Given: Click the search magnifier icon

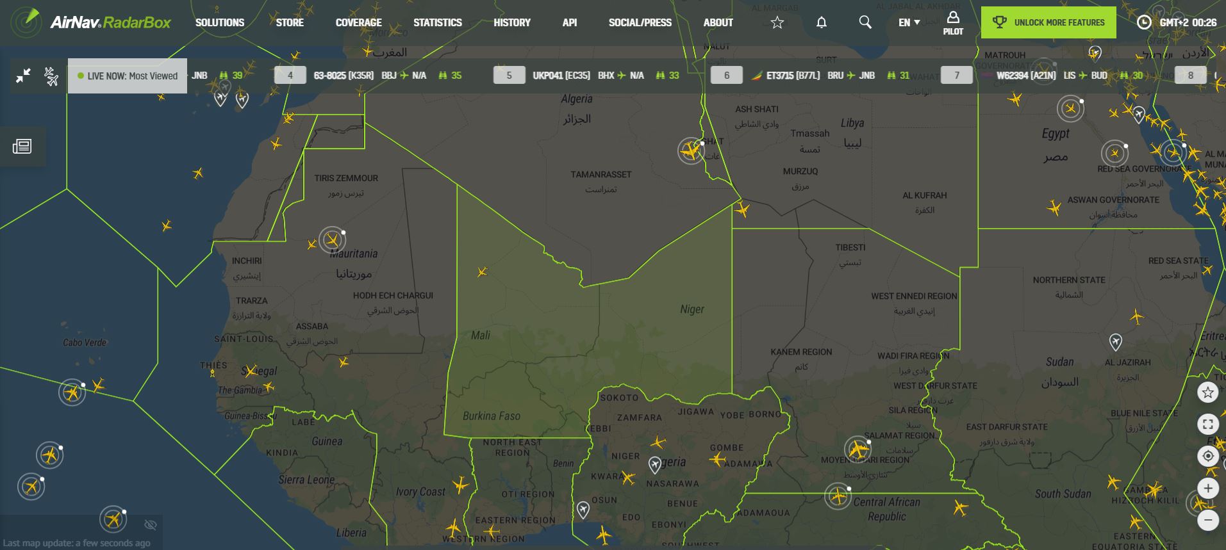Looking at the screenshot, I should tap(865, 22).
